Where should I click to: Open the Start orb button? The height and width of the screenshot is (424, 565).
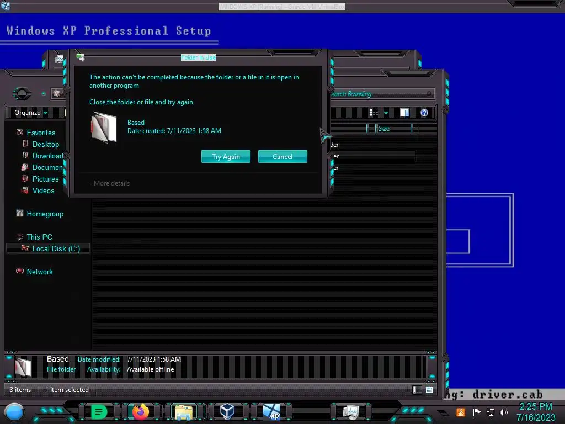click(14, 412)
